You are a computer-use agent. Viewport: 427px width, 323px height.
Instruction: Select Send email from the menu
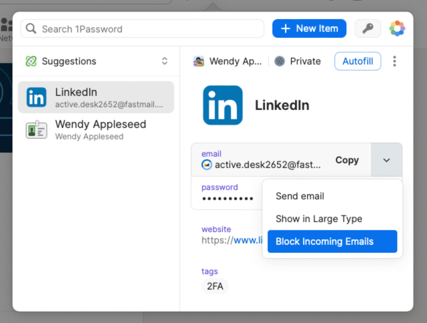point(300,196)
